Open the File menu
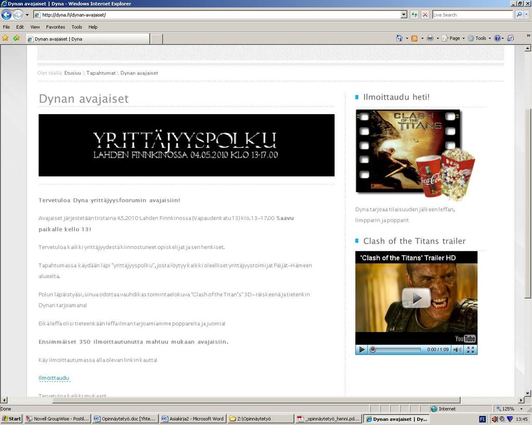 (x=6, y=27)
